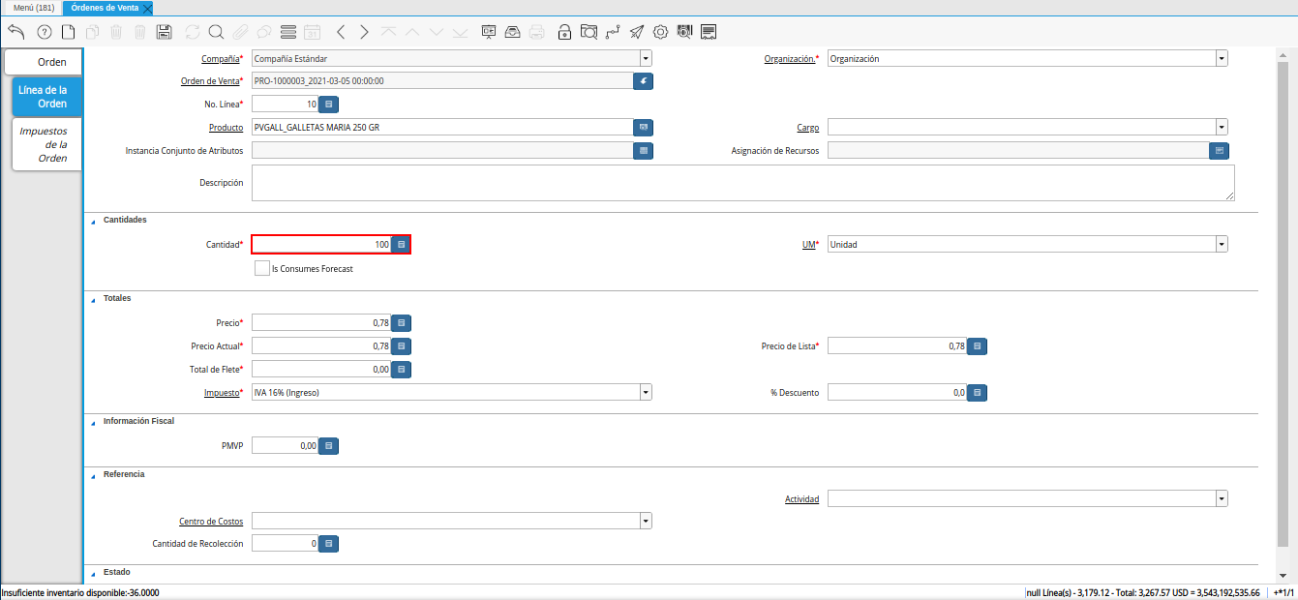Collapse the Cantidades section

click(94, 221)
